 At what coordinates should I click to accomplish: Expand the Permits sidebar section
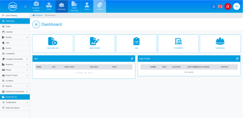tap(27, 37)
